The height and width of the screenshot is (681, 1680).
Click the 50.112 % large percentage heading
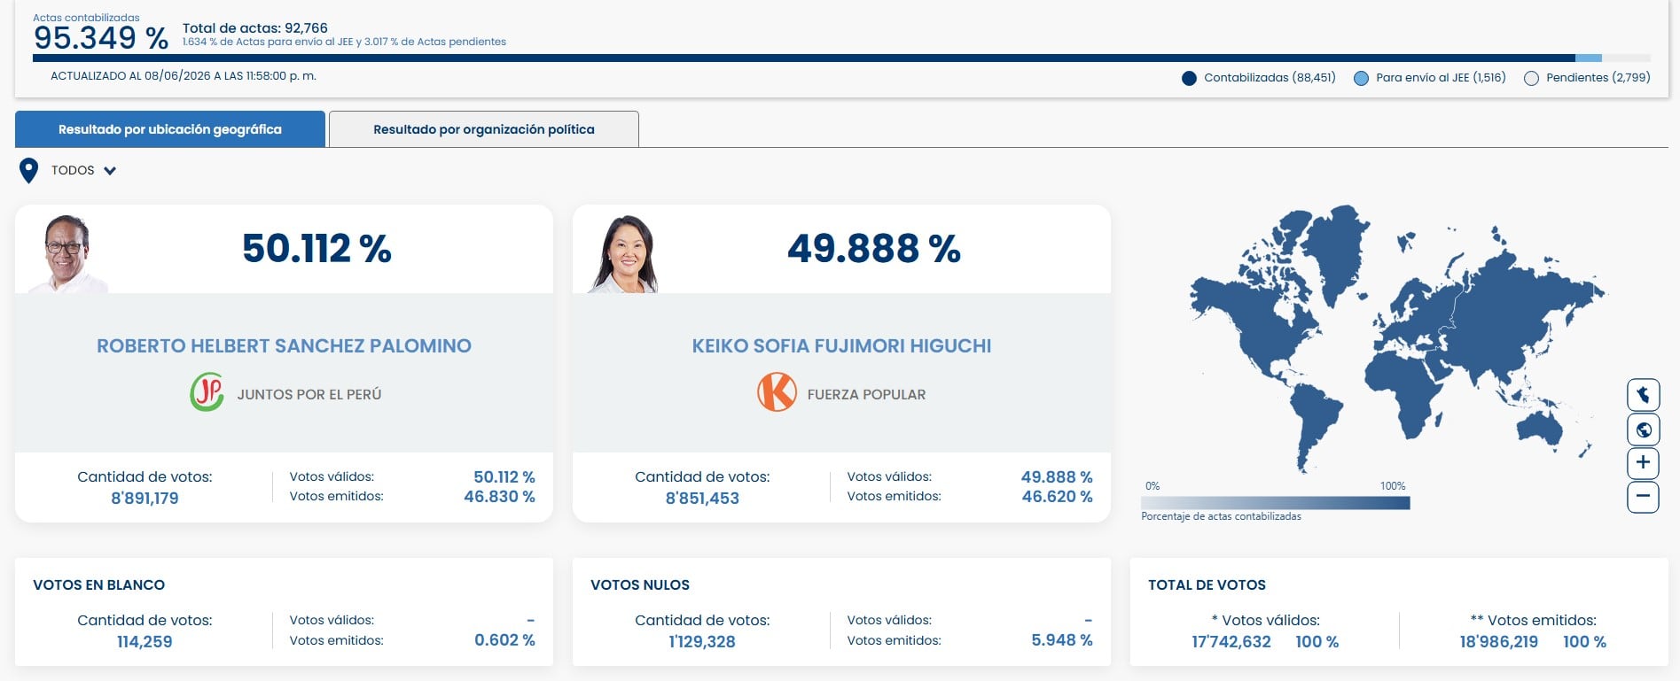click(316, 248)
